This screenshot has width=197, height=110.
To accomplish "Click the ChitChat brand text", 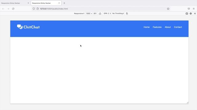I will pyautogui.click(x=31, y=27).
